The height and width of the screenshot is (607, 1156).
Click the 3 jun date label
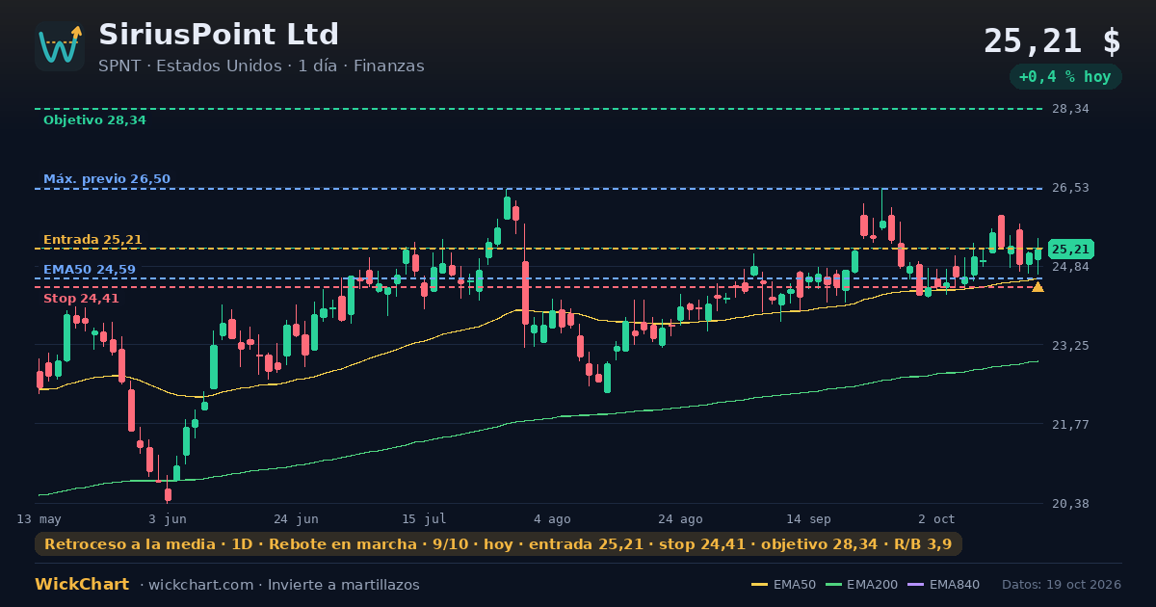coord(168,519)
